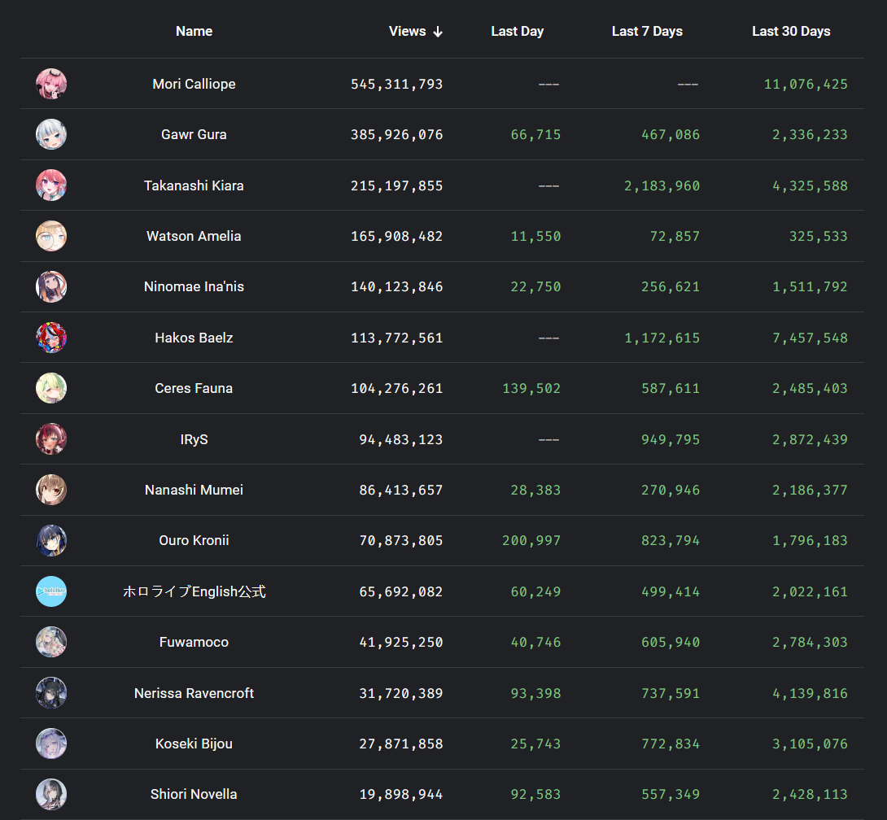Click the sort arrow next to Views
Viewport: 887px width, 820px height.
click(x=438, y=32)
